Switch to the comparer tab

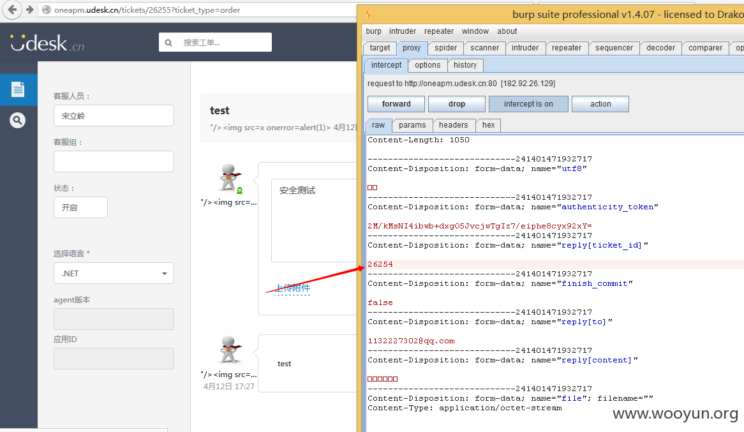pos(705,48)
